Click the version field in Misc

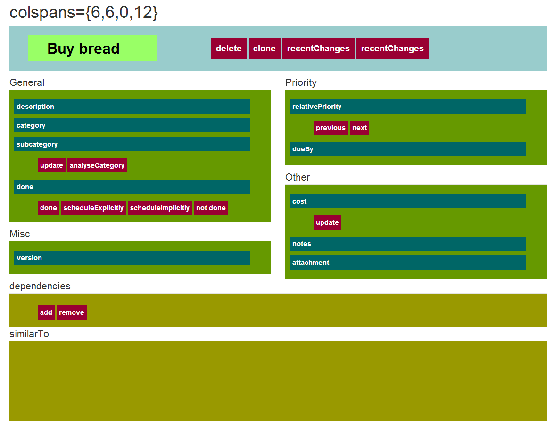[x=132, y=258]
